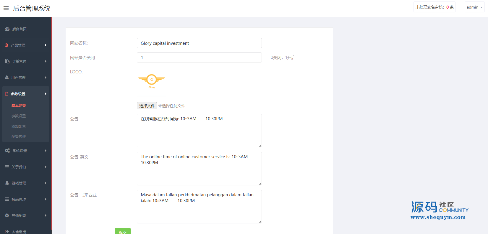Click the Glory logo thumbnail preview
Viewport: 488px width, 234px height.
tap(152, 81)
